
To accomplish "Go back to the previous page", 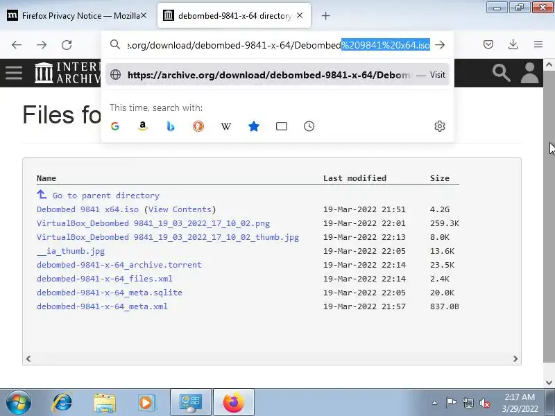I will click(x=17, y=45).
